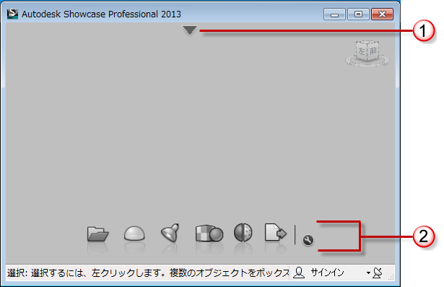Viewport: 444px width, 287px height.
Task: Click the document export arrow icon
Action: pyautogui.click(x=275, y=233)
